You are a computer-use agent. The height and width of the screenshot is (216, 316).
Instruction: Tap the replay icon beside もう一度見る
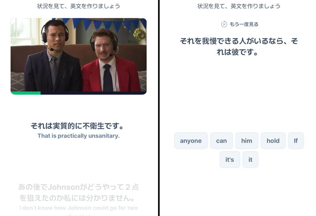point(224,24)
